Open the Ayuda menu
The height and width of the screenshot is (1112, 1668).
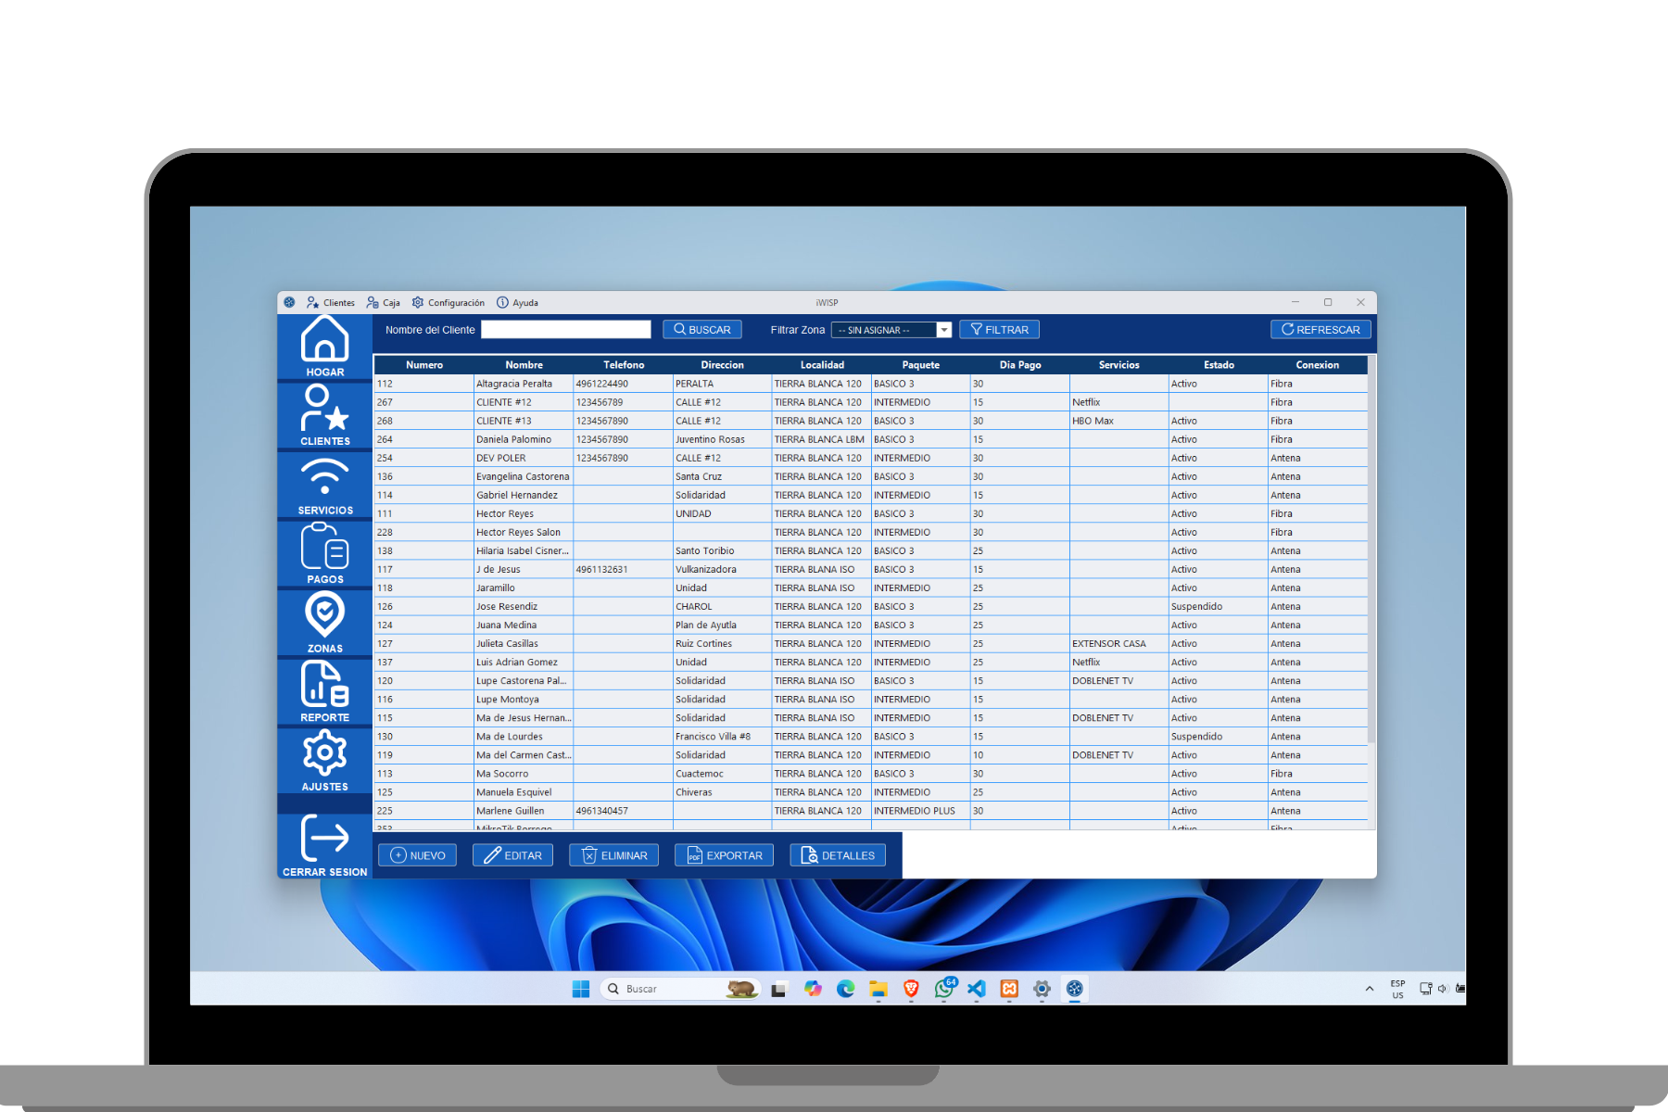tap(517, 303)
